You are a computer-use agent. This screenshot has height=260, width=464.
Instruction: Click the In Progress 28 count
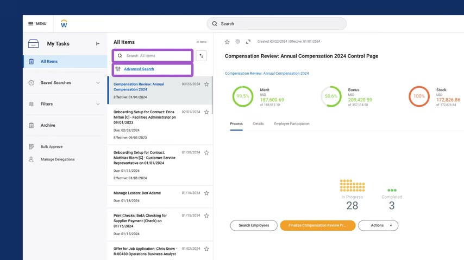pyautogui.click(x=352, y=205)
